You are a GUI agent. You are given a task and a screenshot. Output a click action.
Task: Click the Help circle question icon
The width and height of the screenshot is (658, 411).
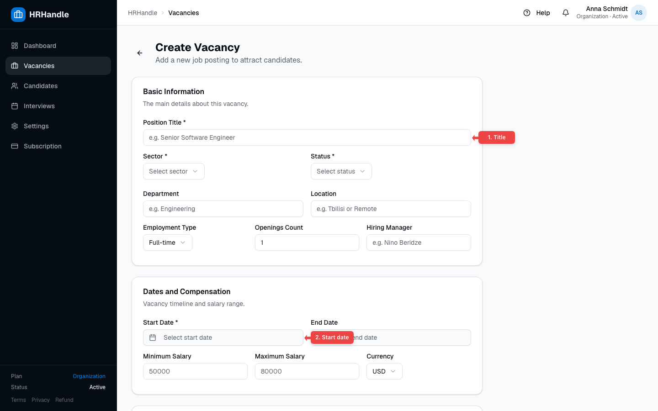coord(527,13)
